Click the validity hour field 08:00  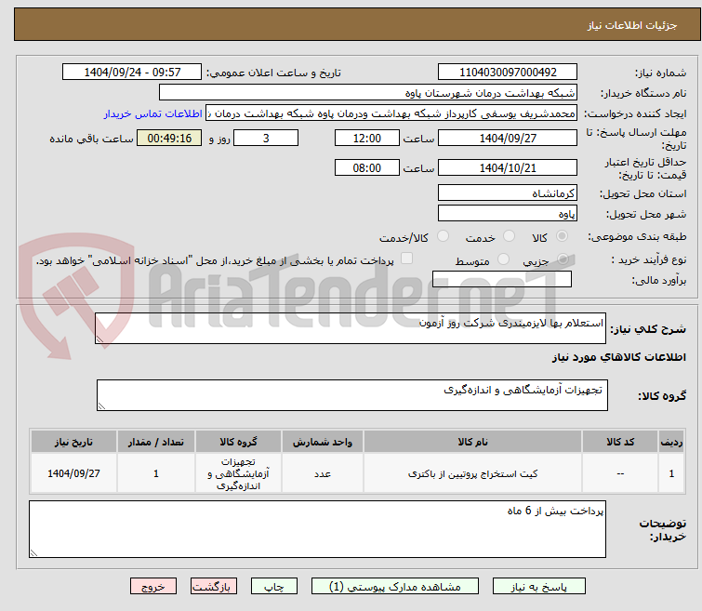[x=367, y=167]
